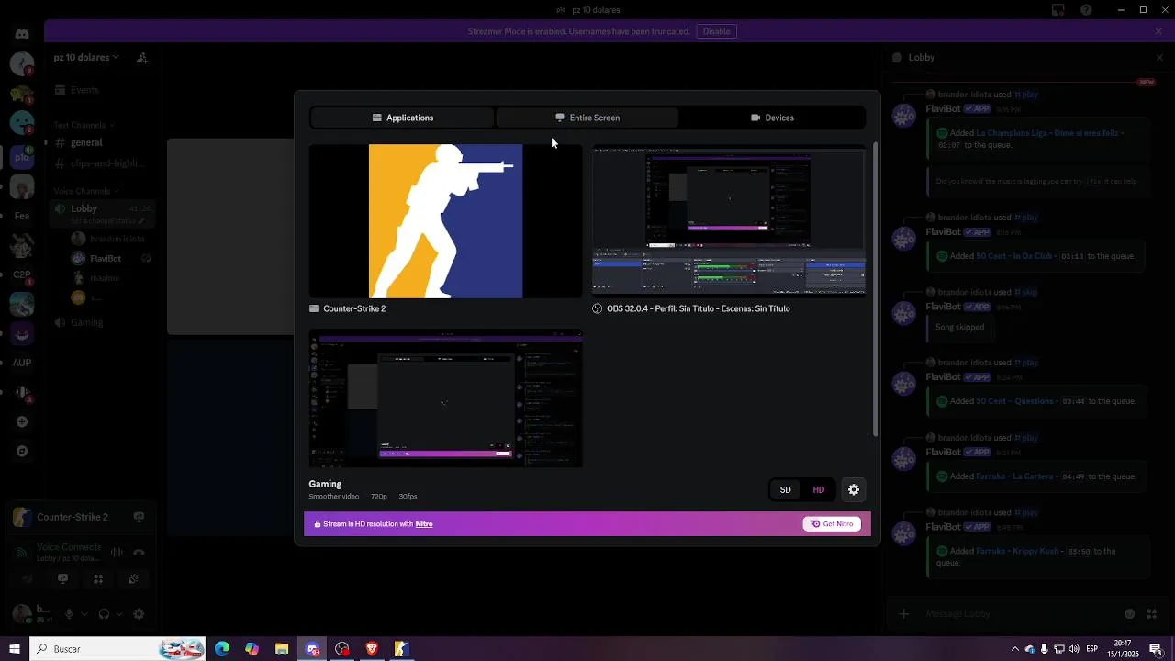The image size is (1175, 661).
Task: Open User Settings gear icon
Action: point(139,614)
